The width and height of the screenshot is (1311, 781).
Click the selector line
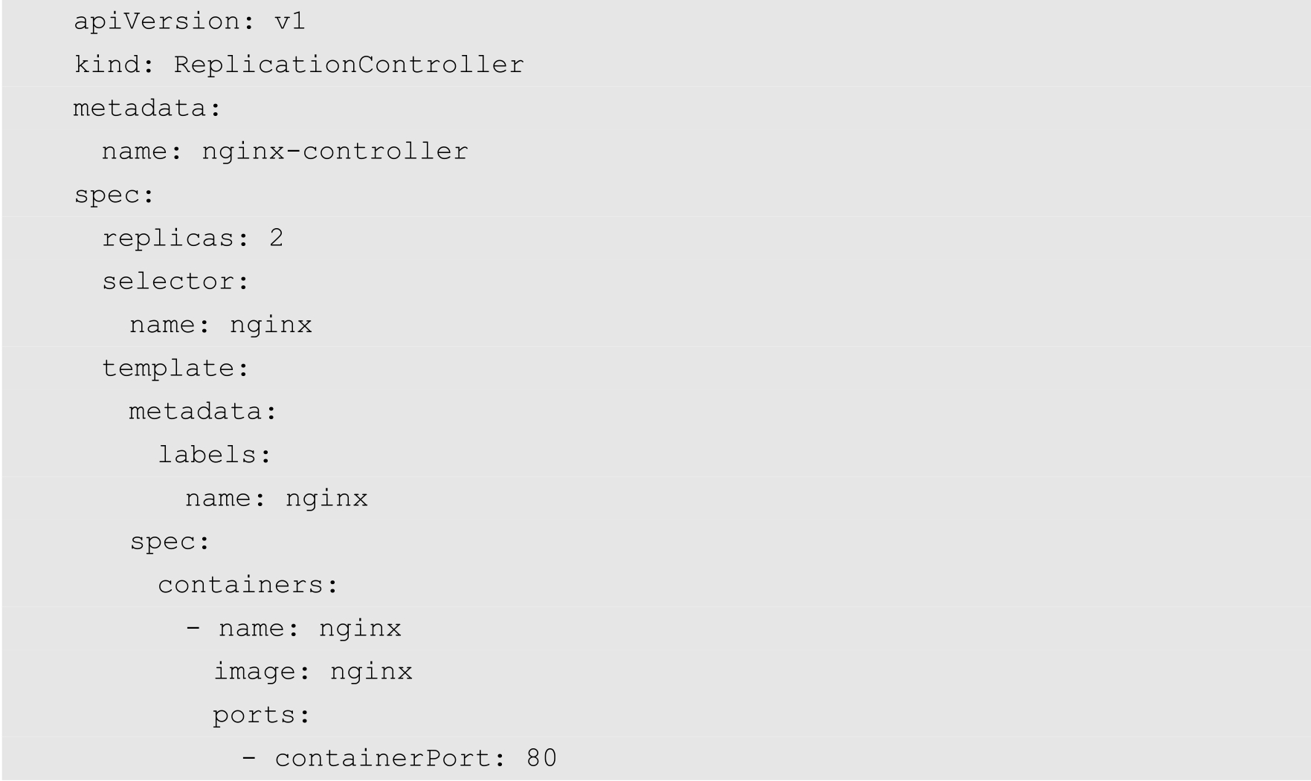(x=175, y=282)
